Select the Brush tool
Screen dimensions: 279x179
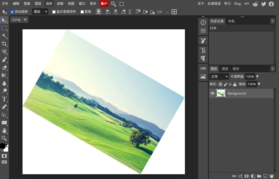[5, 60]
